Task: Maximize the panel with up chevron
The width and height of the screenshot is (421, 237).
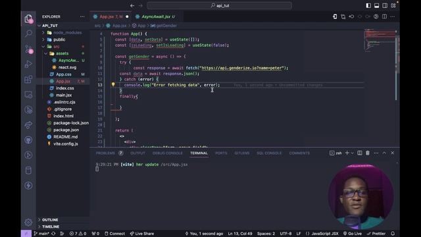Action: coord(384,153)
